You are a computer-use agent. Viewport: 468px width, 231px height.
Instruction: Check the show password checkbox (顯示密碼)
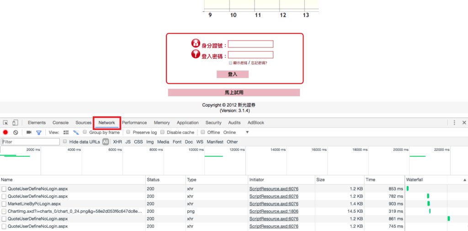pyautogui.click(x=230, y=63)
